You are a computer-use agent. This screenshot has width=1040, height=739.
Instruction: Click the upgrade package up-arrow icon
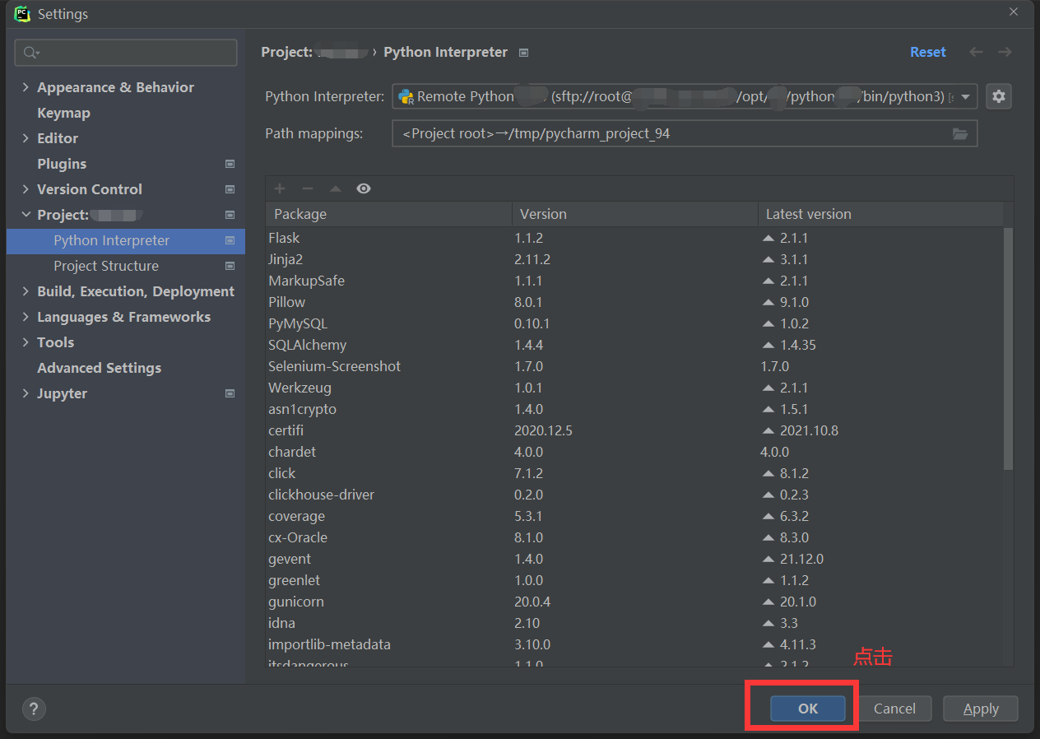[x=336, y=188]
